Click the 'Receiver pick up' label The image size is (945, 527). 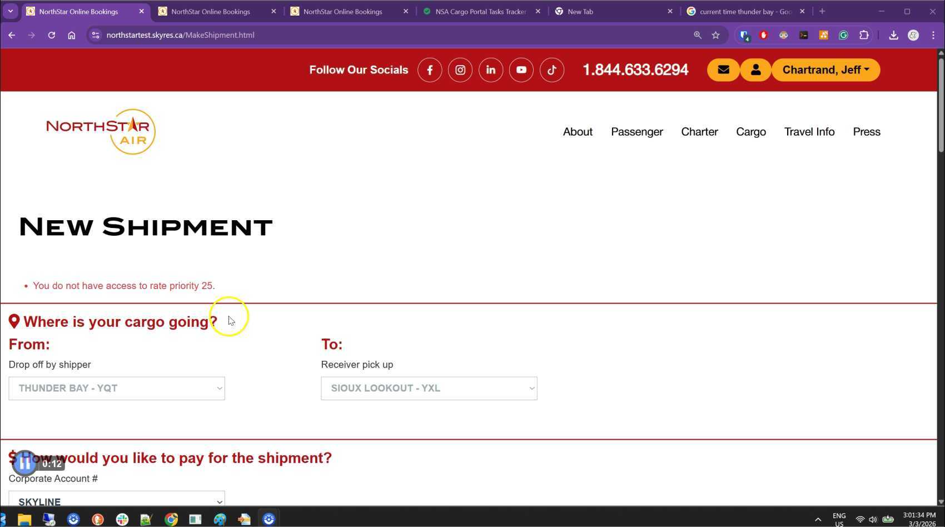[357, 365]
